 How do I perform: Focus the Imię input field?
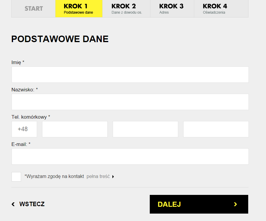[x=130, y=75]
